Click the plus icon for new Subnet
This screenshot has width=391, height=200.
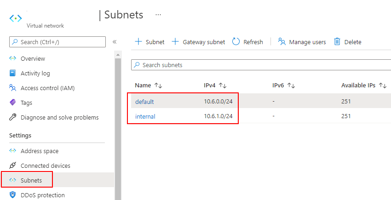point(138,42)
